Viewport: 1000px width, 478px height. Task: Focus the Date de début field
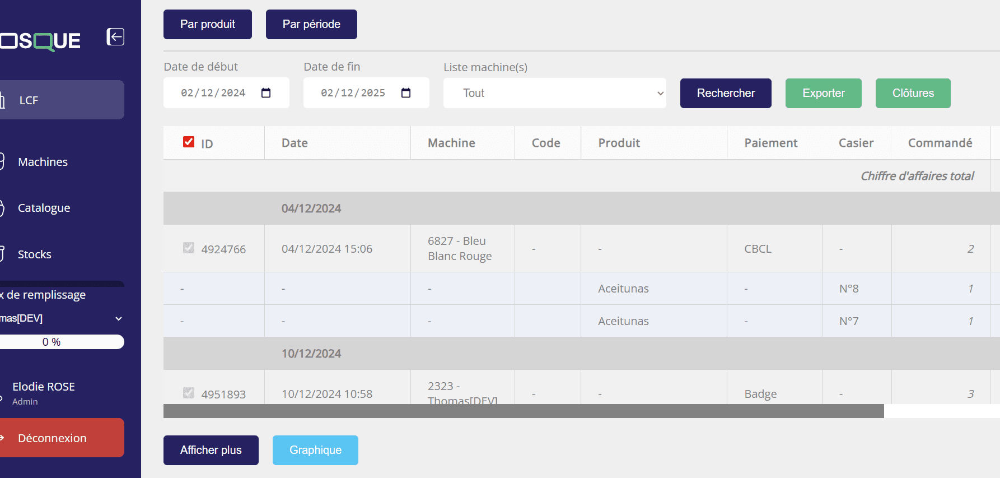point(226,93)
